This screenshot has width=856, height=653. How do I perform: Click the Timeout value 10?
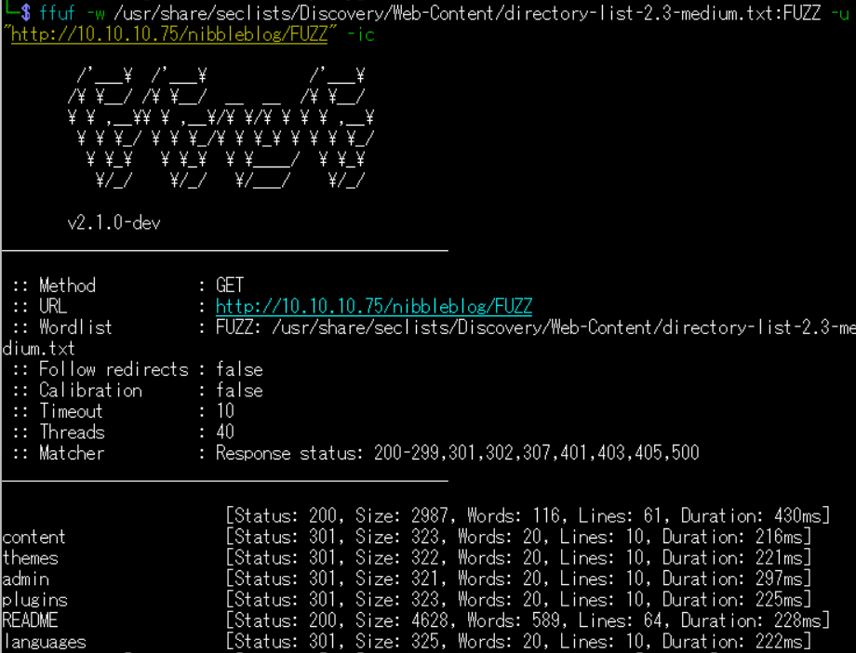tap(225, 411)
